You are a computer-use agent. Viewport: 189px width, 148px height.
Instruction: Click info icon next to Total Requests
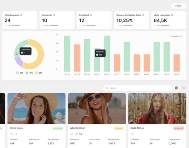click(x=21, y=15)
